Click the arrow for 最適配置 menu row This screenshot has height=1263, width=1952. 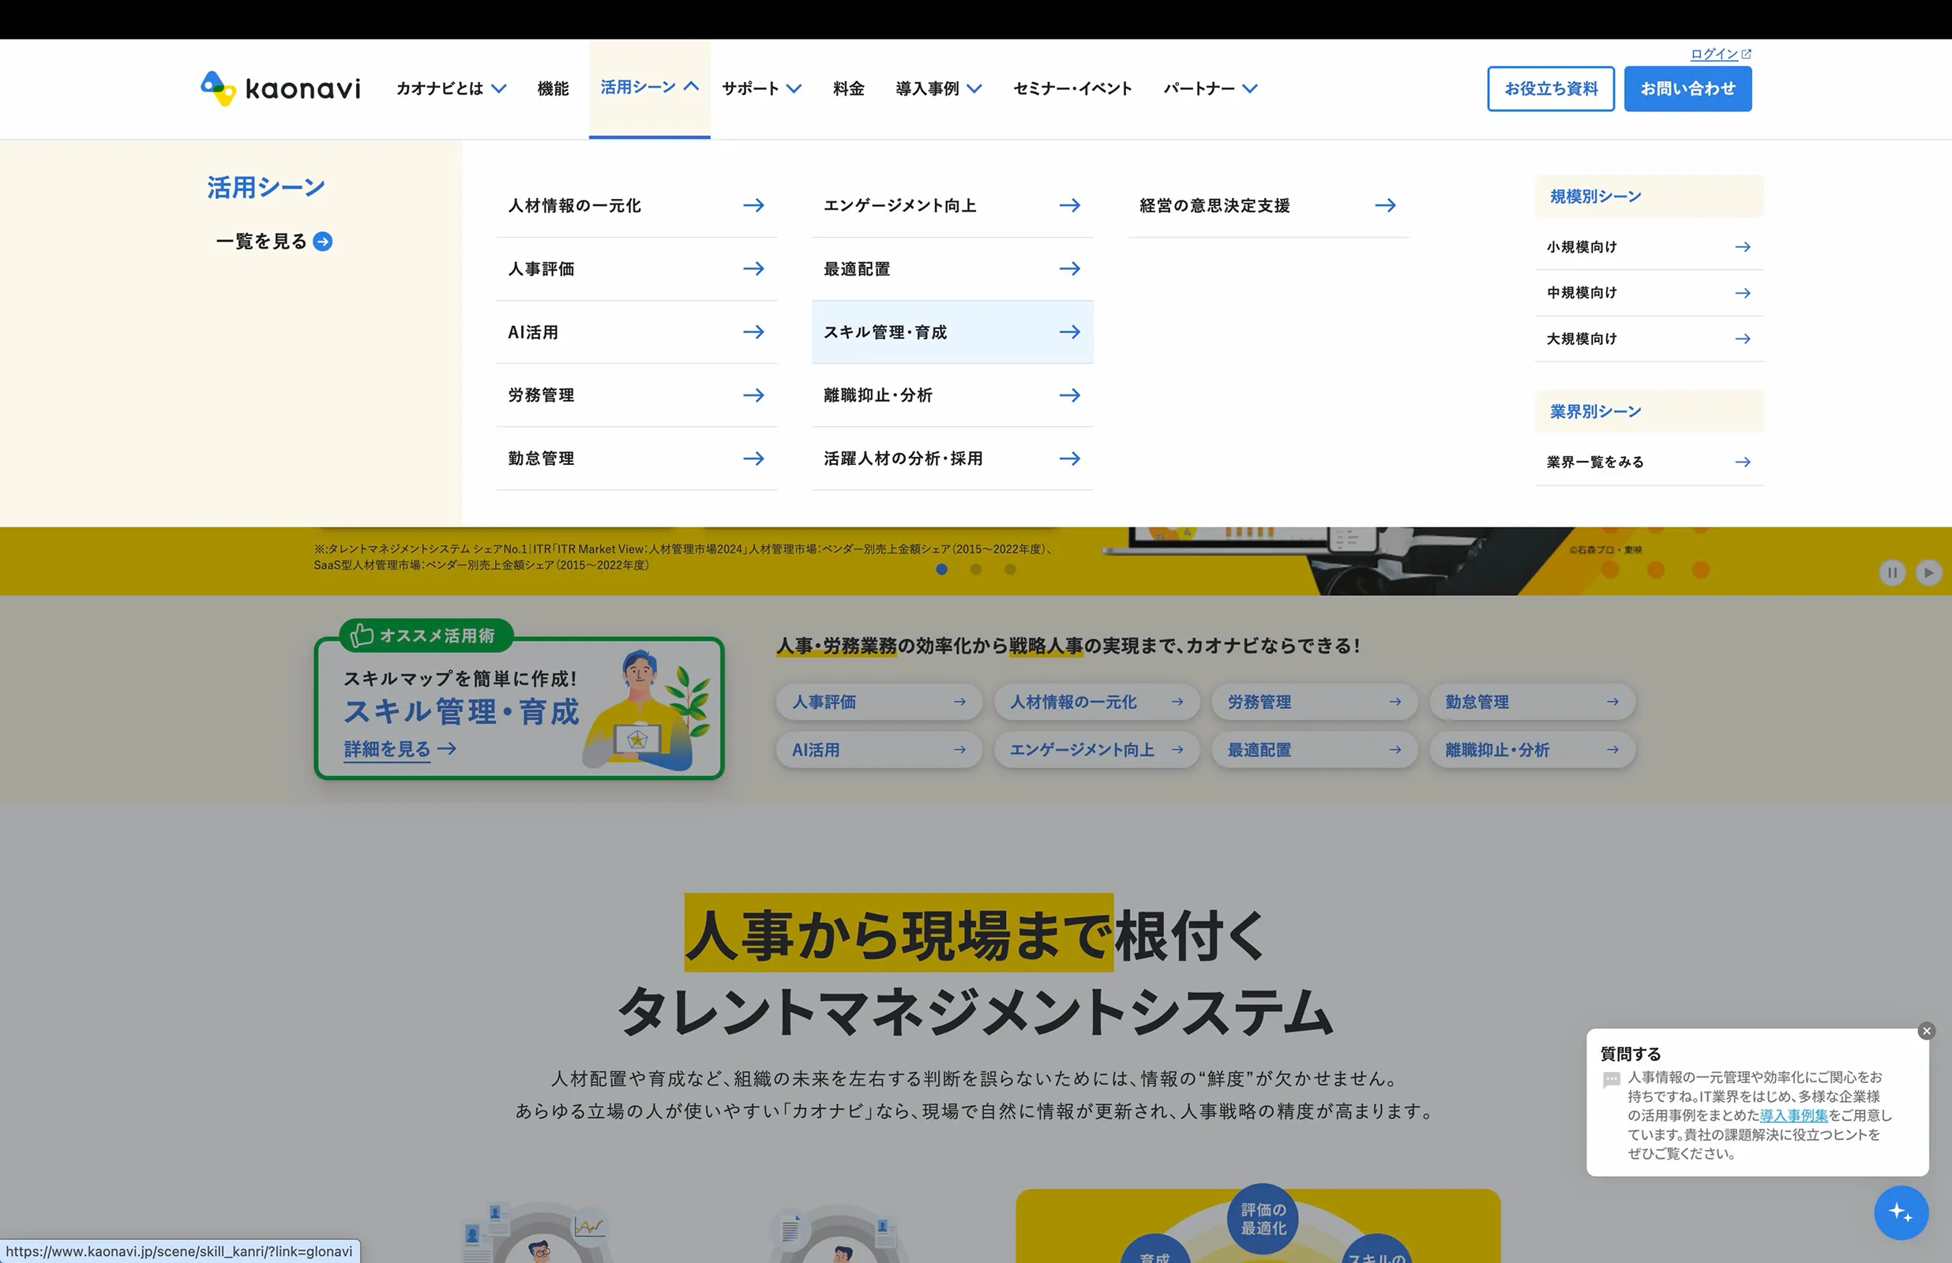pyautogui.click(x=1069, y=268)
